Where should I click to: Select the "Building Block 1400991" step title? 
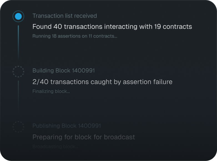pyautogui.click(x=64, y=70)
